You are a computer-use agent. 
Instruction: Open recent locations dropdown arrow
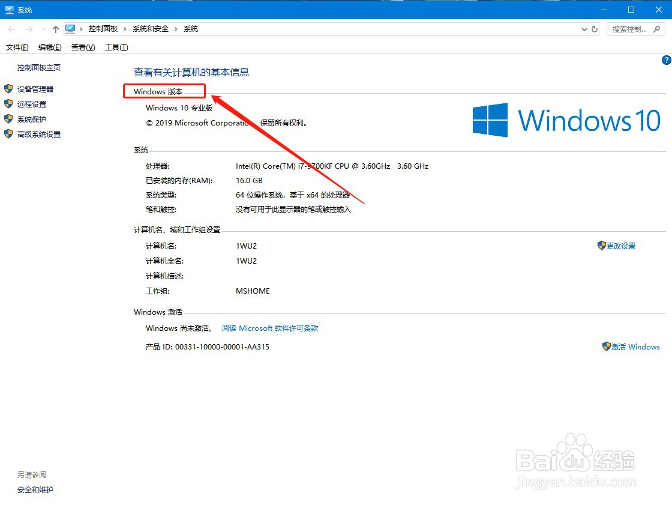pyautogui.click(x=43, y=29)
